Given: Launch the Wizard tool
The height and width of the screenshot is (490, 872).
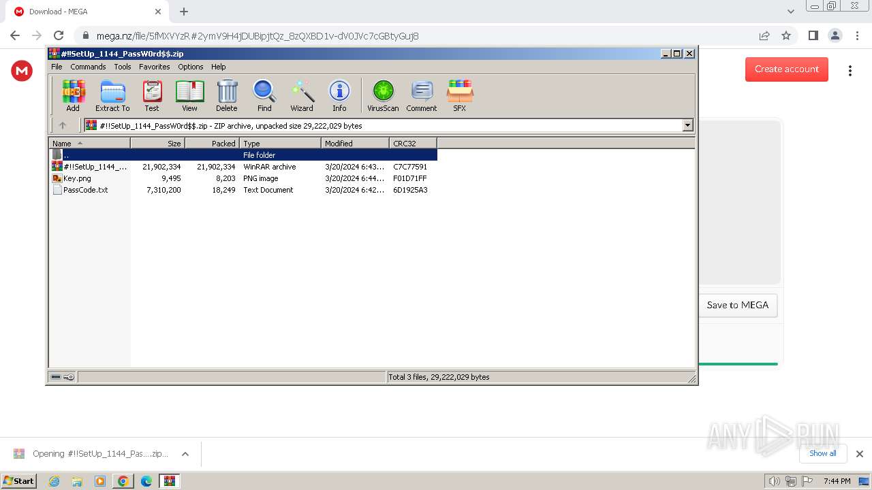Looking at the screenshot, I should [x=302, y=95].
